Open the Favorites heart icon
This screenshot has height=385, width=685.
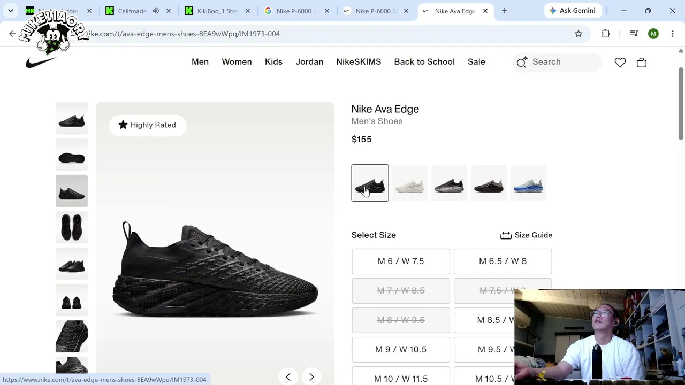pyautogui.click(x=620, y=63)
